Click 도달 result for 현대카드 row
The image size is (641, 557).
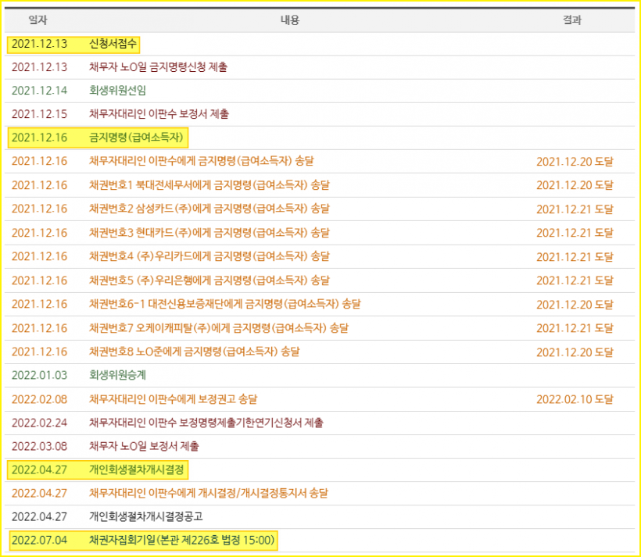coord(575,233)
